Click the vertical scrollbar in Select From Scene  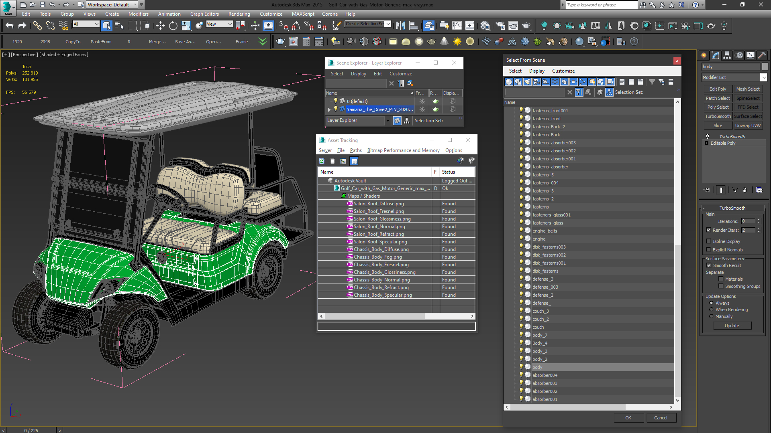[677, 321]
